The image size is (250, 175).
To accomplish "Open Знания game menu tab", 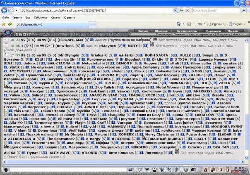I will [143, 31].
